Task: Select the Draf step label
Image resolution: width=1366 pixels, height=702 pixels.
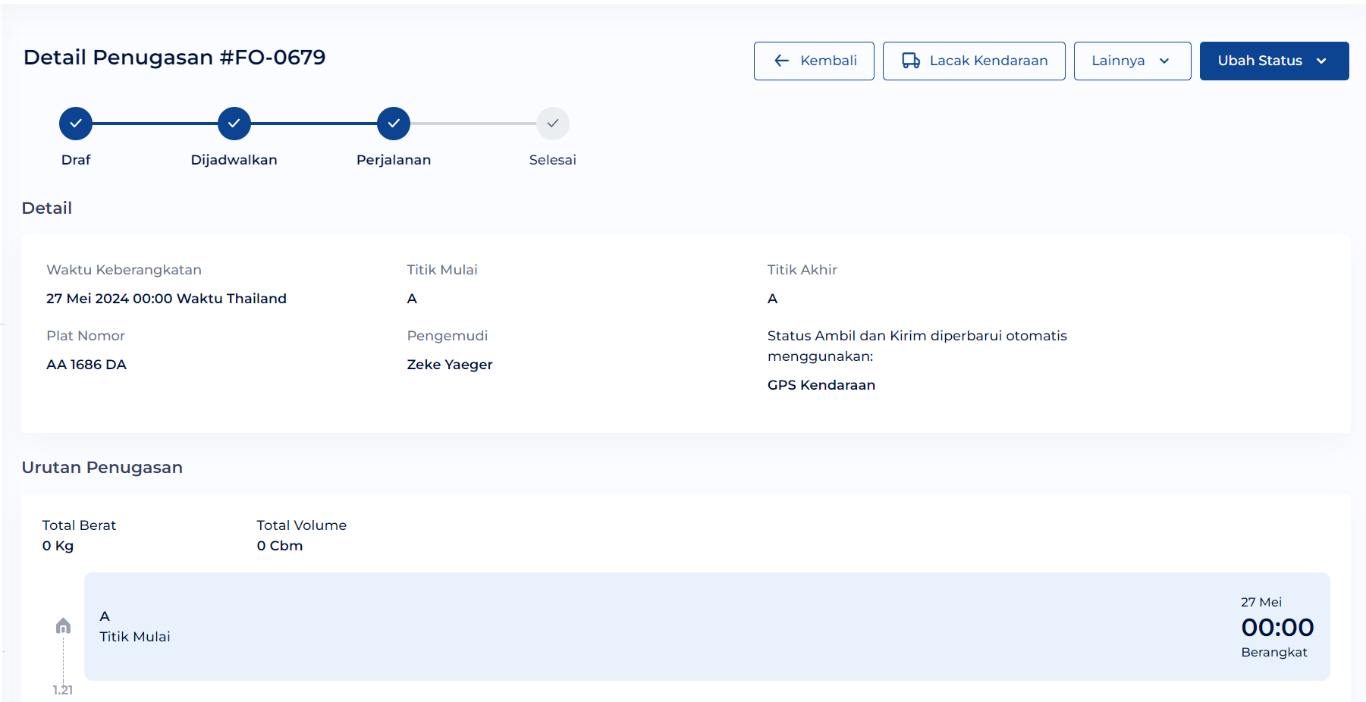Action: 76,160
